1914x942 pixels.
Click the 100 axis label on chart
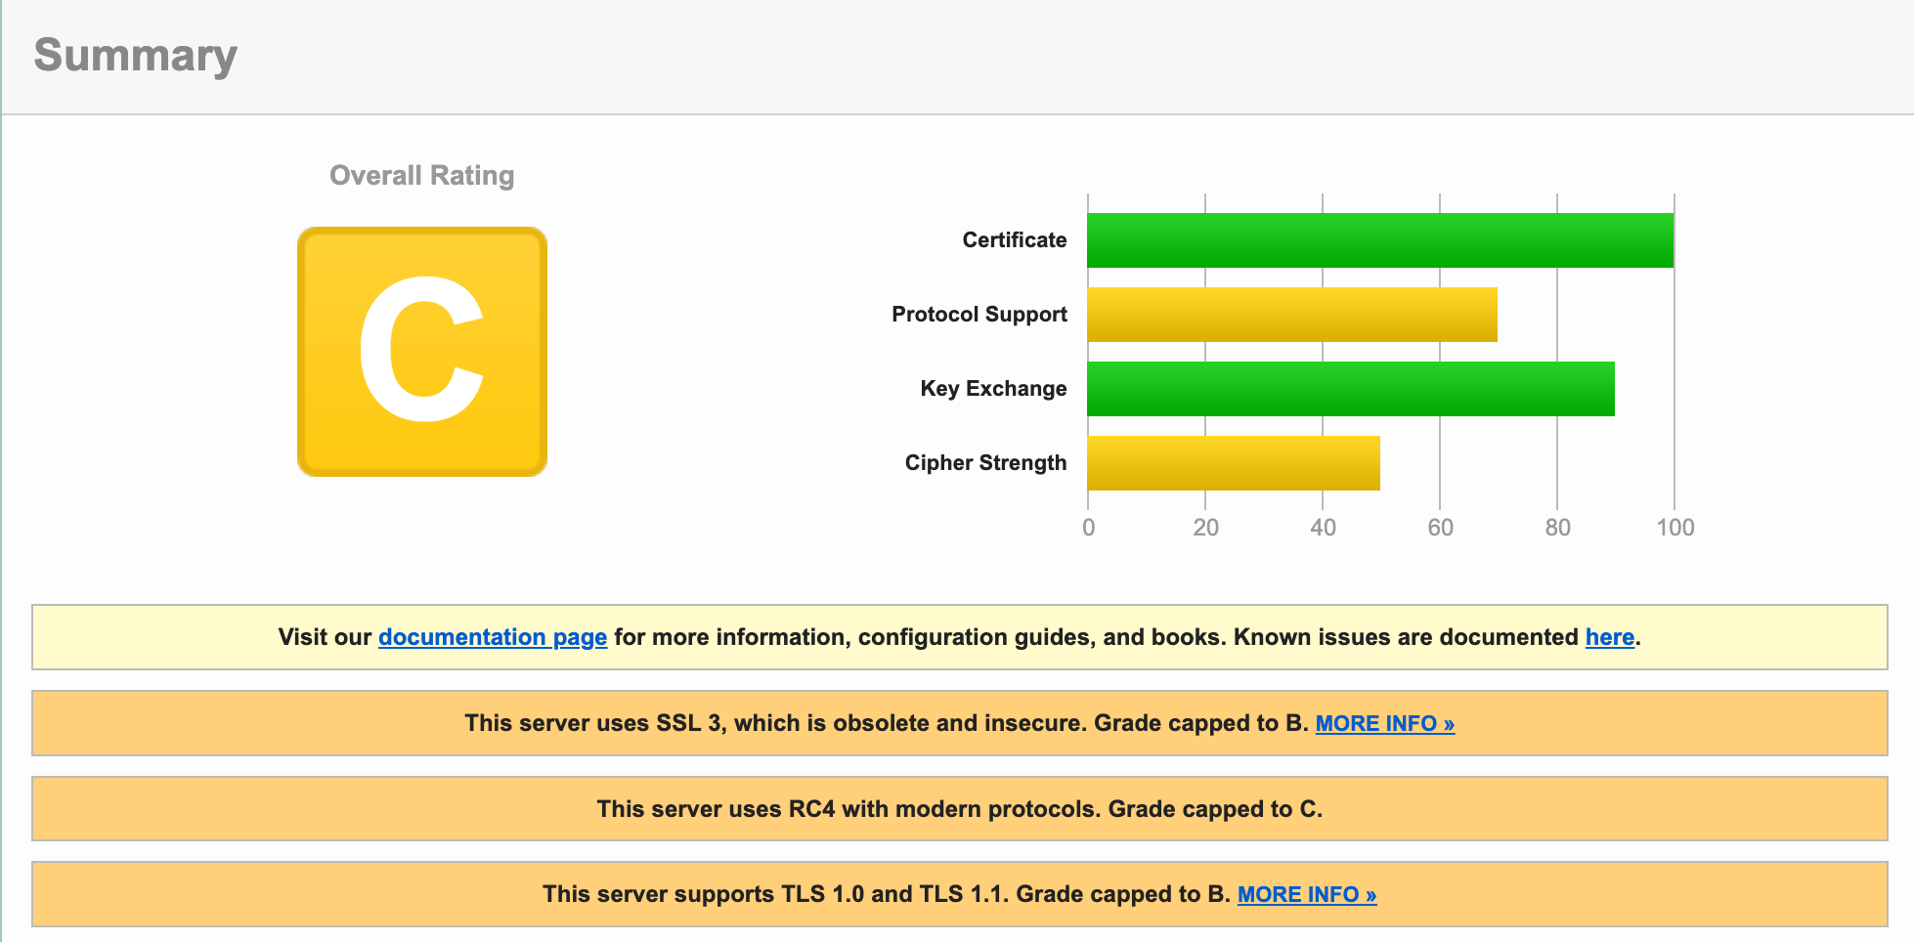[1675, 528]
